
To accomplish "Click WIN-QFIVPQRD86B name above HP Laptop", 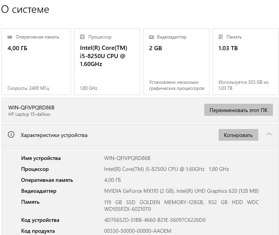I will [31, 108].
